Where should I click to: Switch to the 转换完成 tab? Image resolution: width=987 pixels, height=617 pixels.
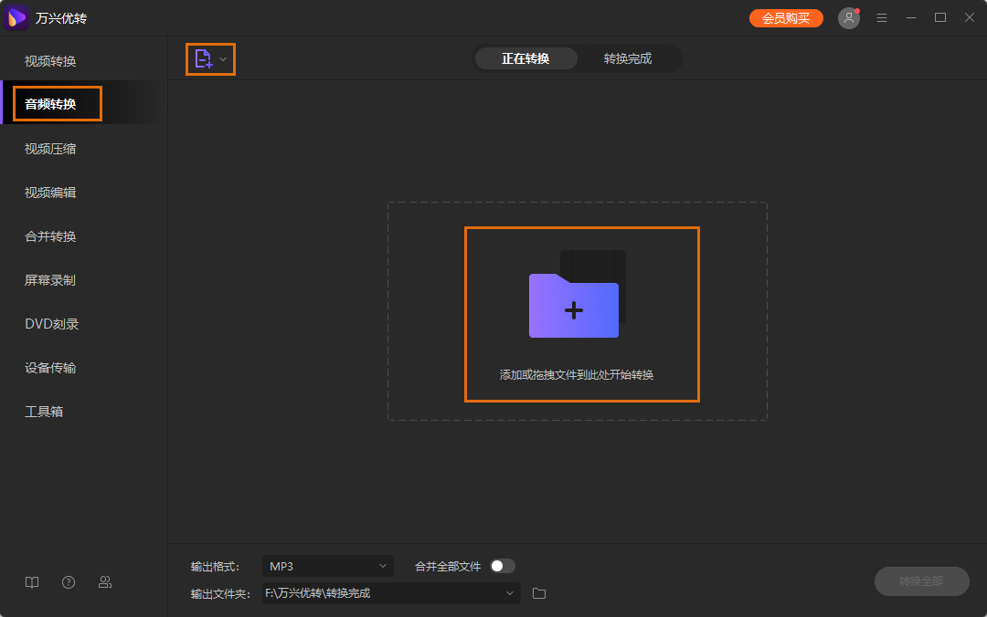point(630,58)
